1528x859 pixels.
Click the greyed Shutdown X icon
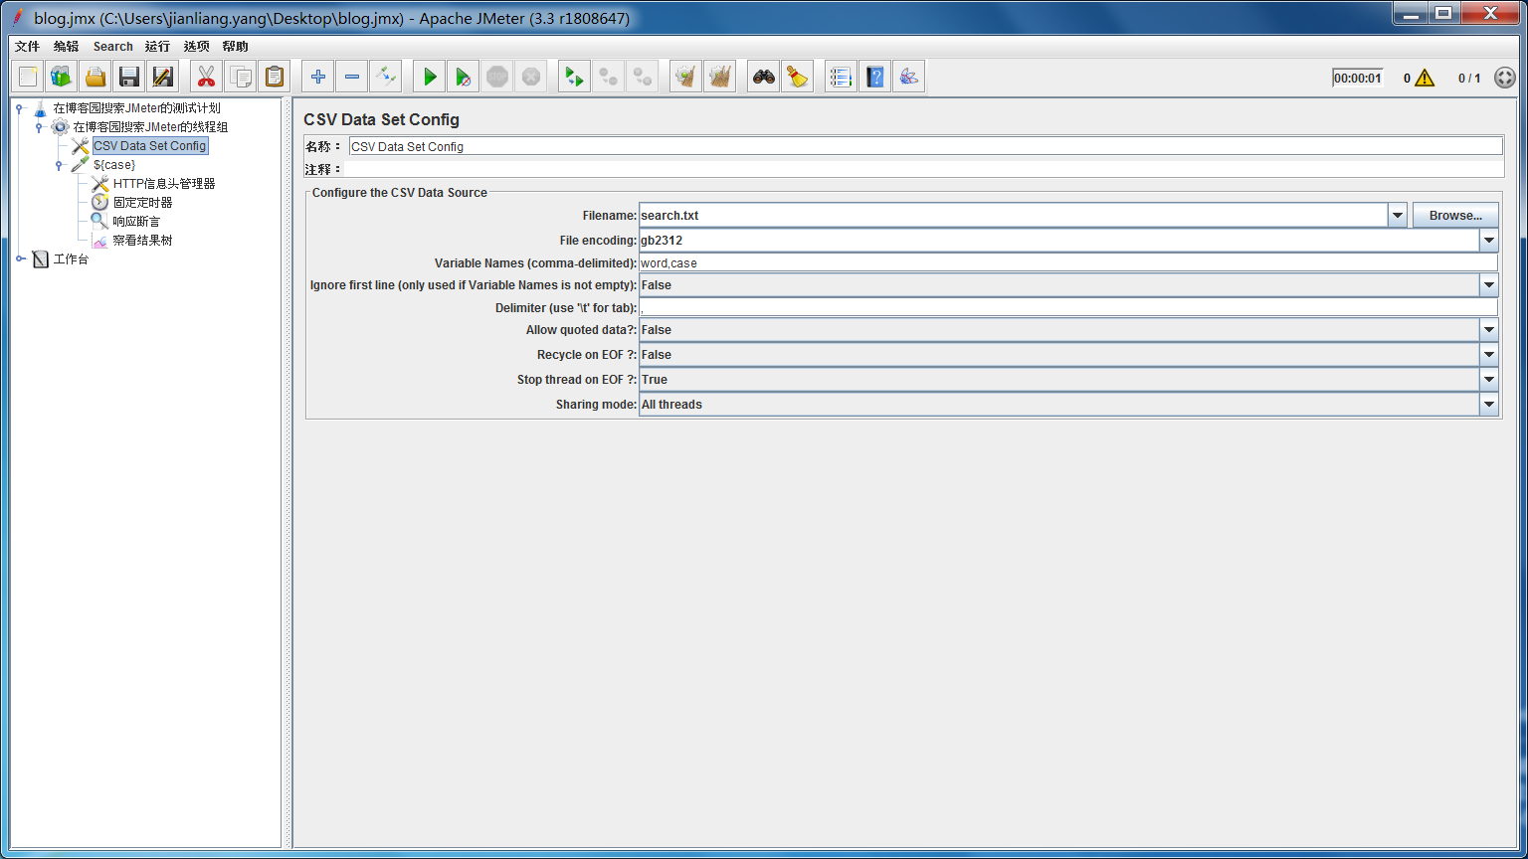(x=531, y=77)
